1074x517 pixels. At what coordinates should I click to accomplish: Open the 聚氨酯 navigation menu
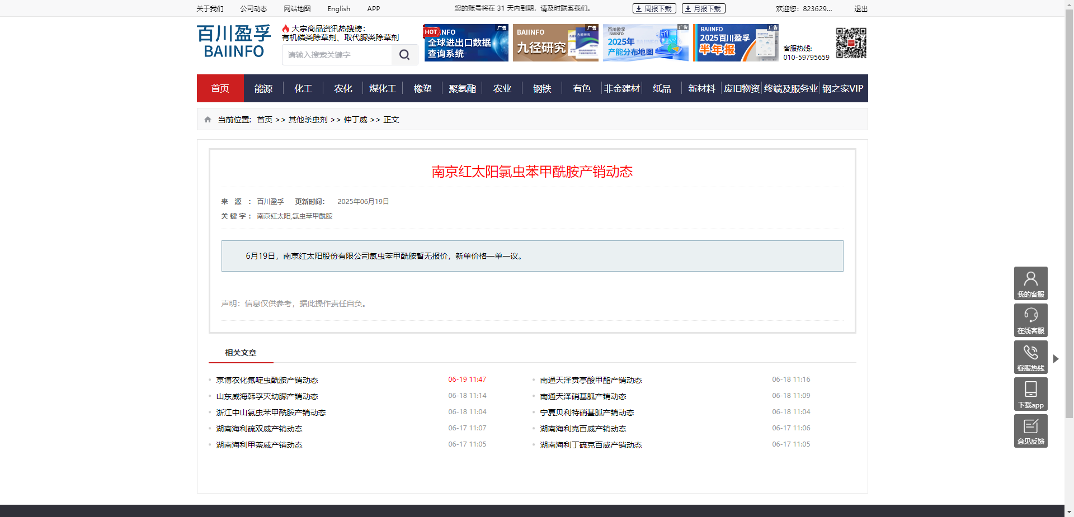462,88
